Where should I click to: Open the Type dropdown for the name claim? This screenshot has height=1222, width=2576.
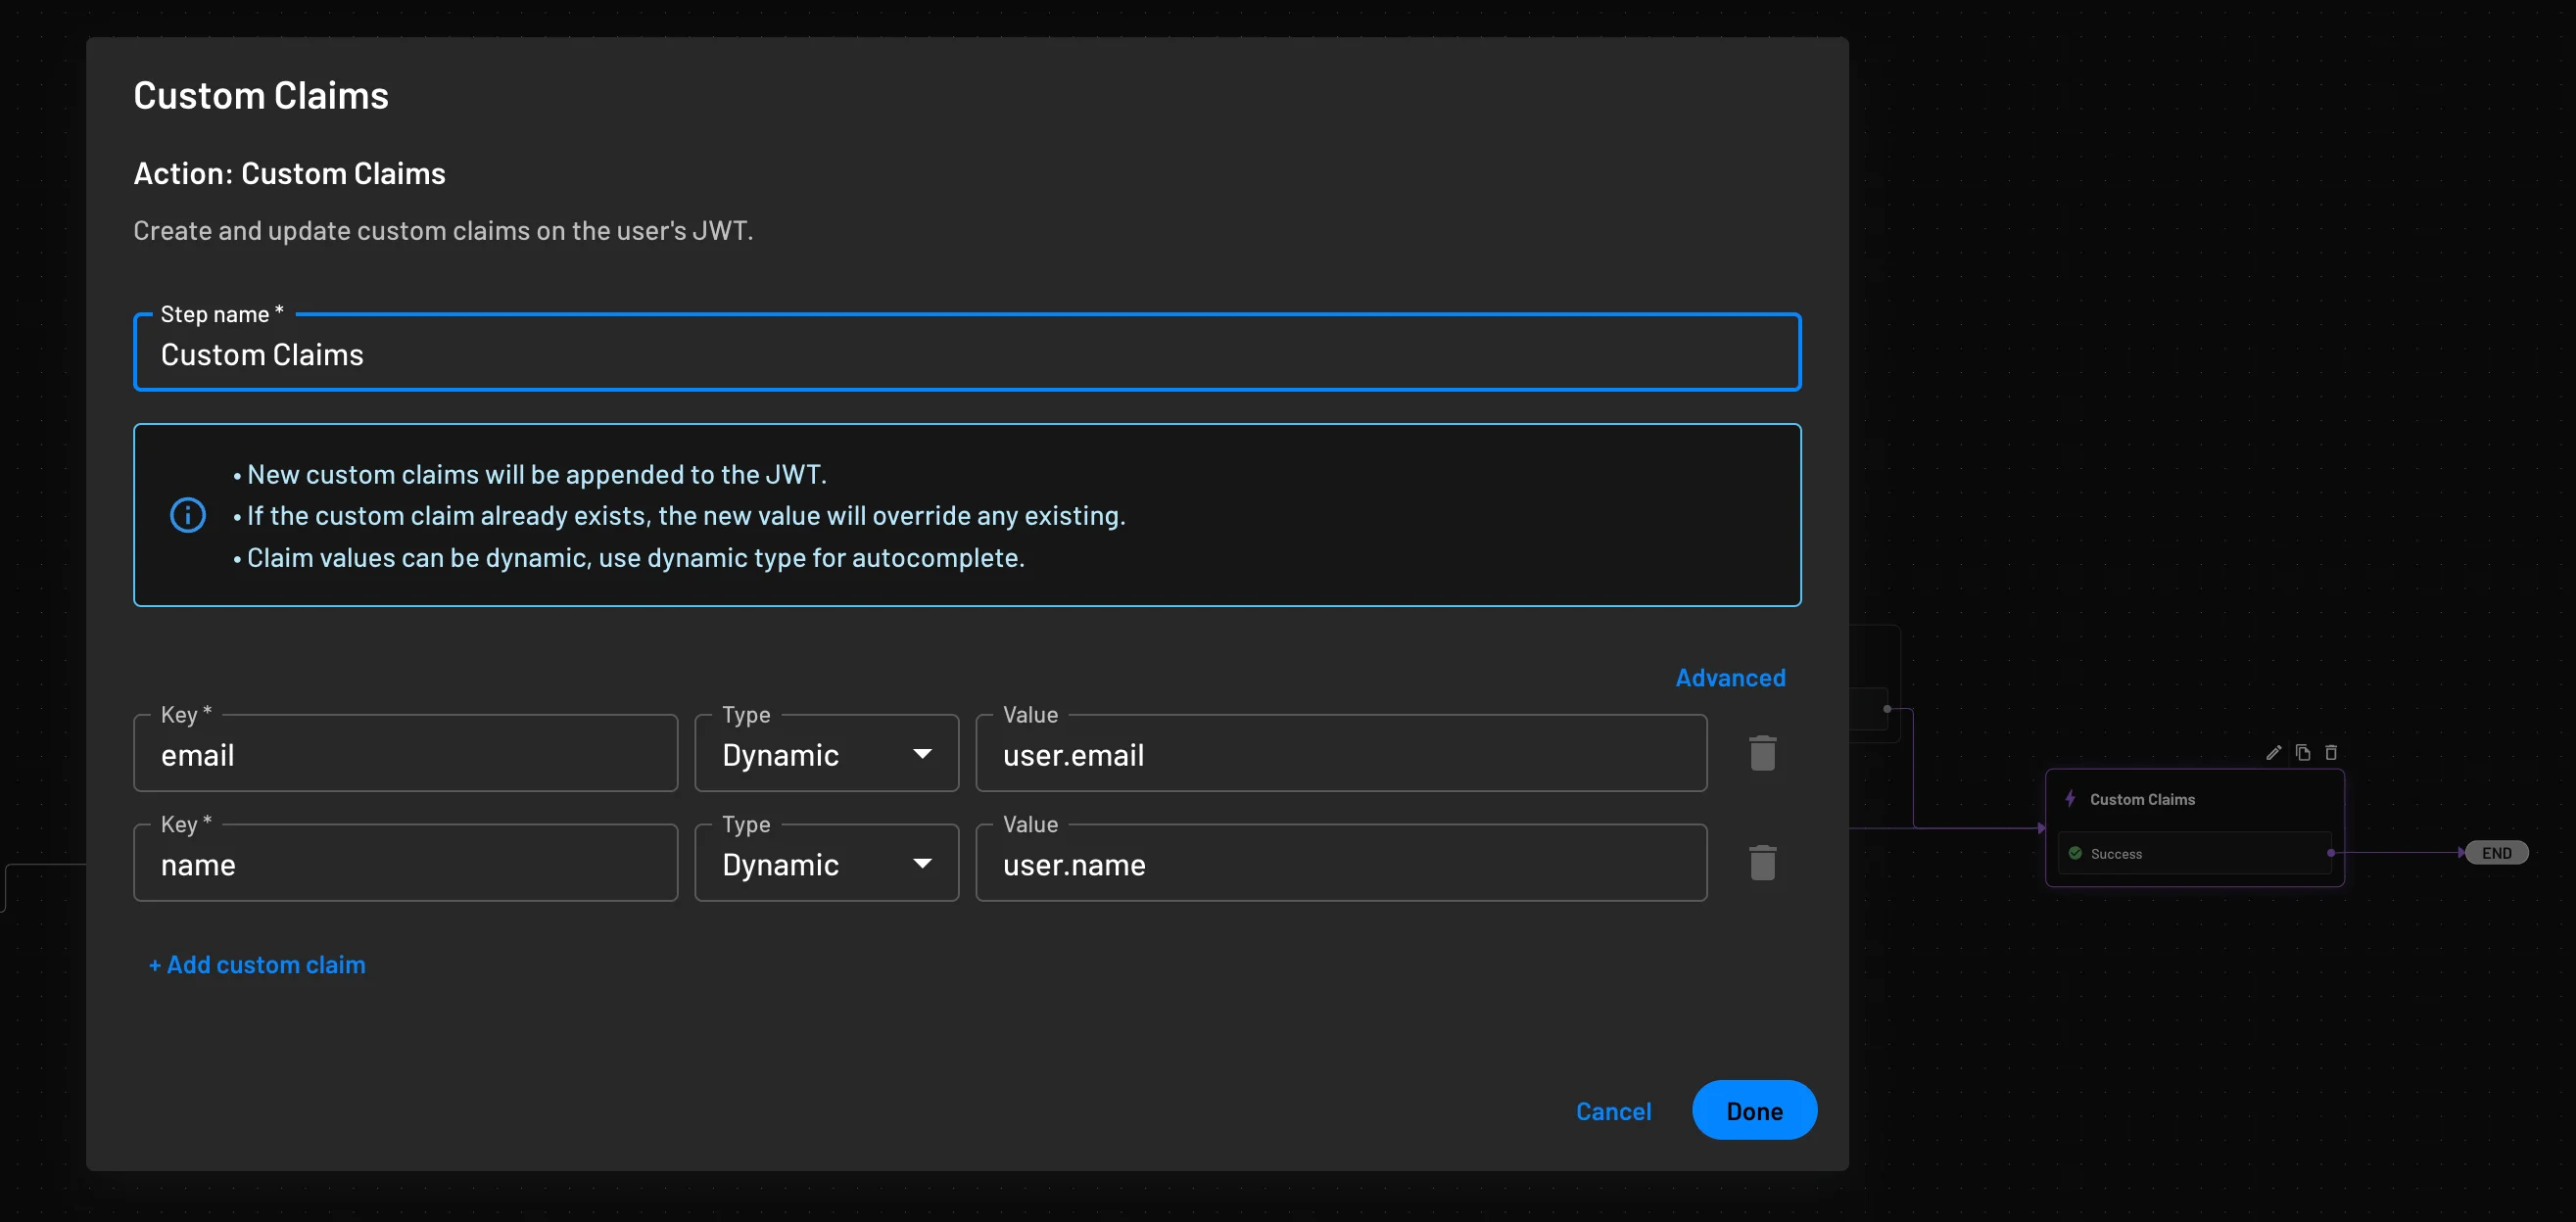(x=922, y=863)
